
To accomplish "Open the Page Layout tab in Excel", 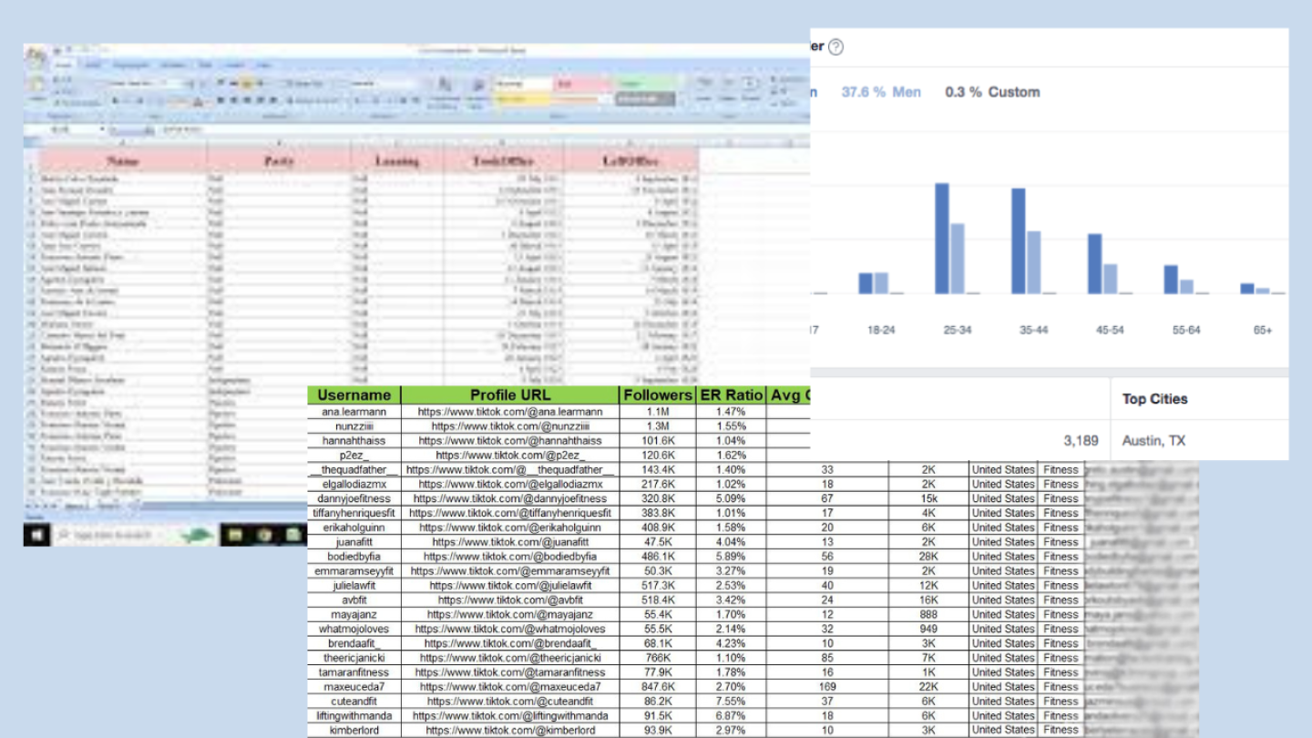I will tap(130, 66).
